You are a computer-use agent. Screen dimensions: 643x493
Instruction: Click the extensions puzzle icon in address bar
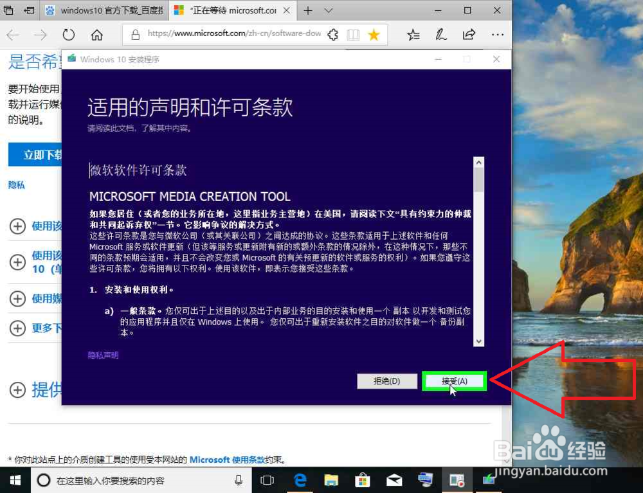333,35
